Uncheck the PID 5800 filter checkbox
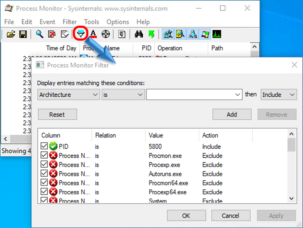This screenshot has width=303, height=228. (x=44, y=146)
